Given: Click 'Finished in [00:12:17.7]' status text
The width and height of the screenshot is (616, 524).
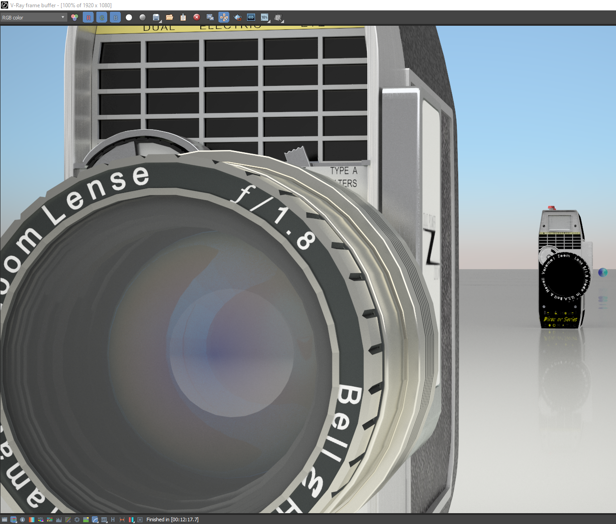Looking at the screenshot, I should point(172,519).
